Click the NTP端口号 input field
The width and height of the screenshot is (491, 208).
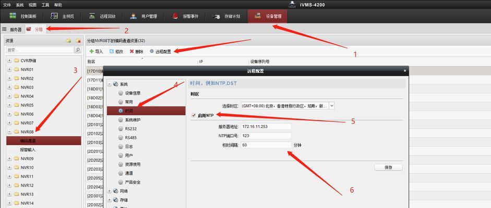tap(266, 136)
